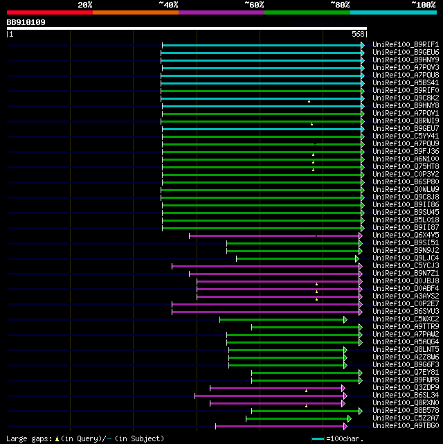This screenshot has height=444, width=443.
Task: Click the orange ~40% legend segment
Action: pos(136,12)
